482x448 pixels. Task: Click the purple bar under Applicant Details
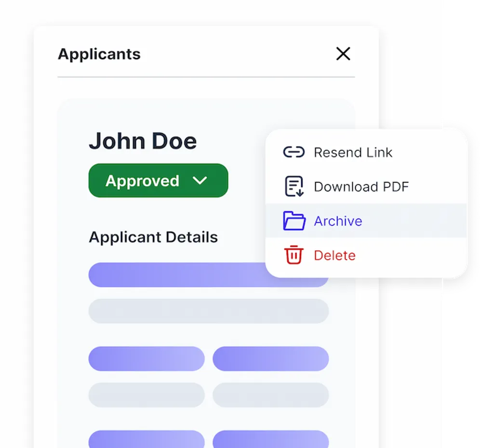[x=207, y=275]
